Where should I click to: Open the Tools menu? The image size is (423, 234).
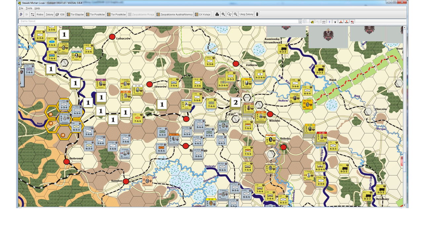pyautogui.click(x=29, y=8)
